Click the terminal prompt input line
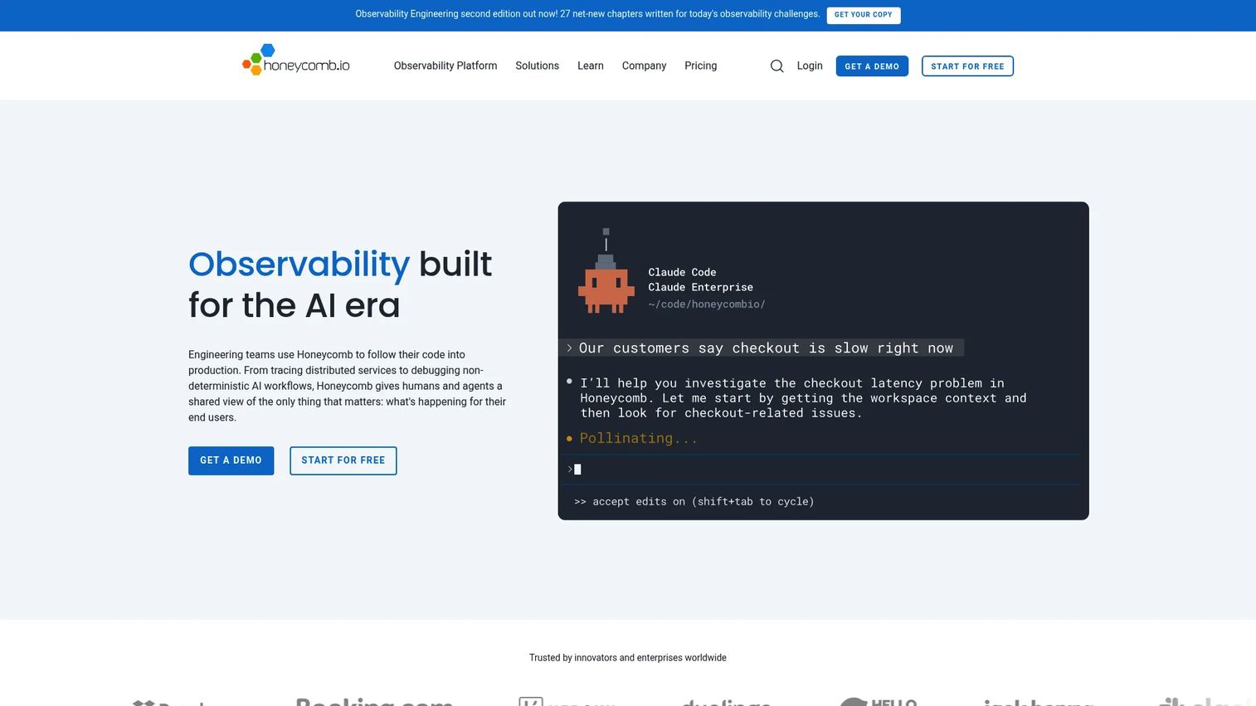1256x706 pixels. point(823,470)
